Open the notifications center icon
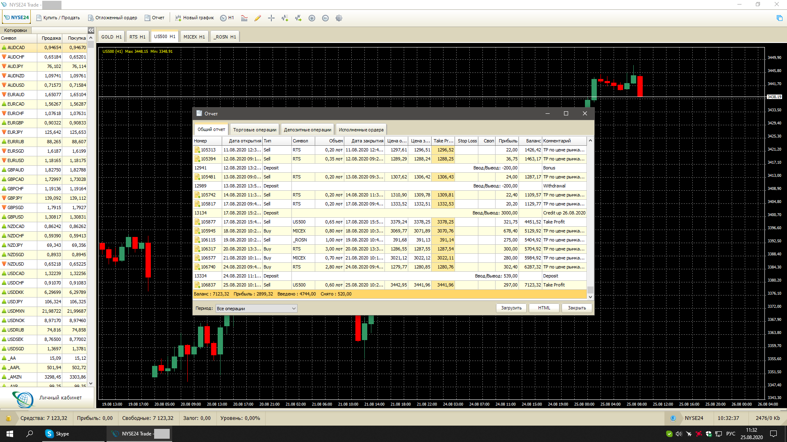Image resolution: width=787 pixels, height=442 pixels. [773, 434]
